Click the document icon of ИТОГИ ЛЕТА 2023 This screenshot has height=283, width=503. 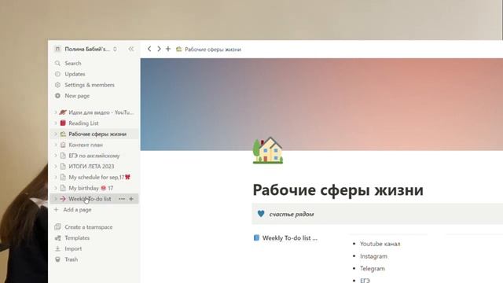(63, 167)
